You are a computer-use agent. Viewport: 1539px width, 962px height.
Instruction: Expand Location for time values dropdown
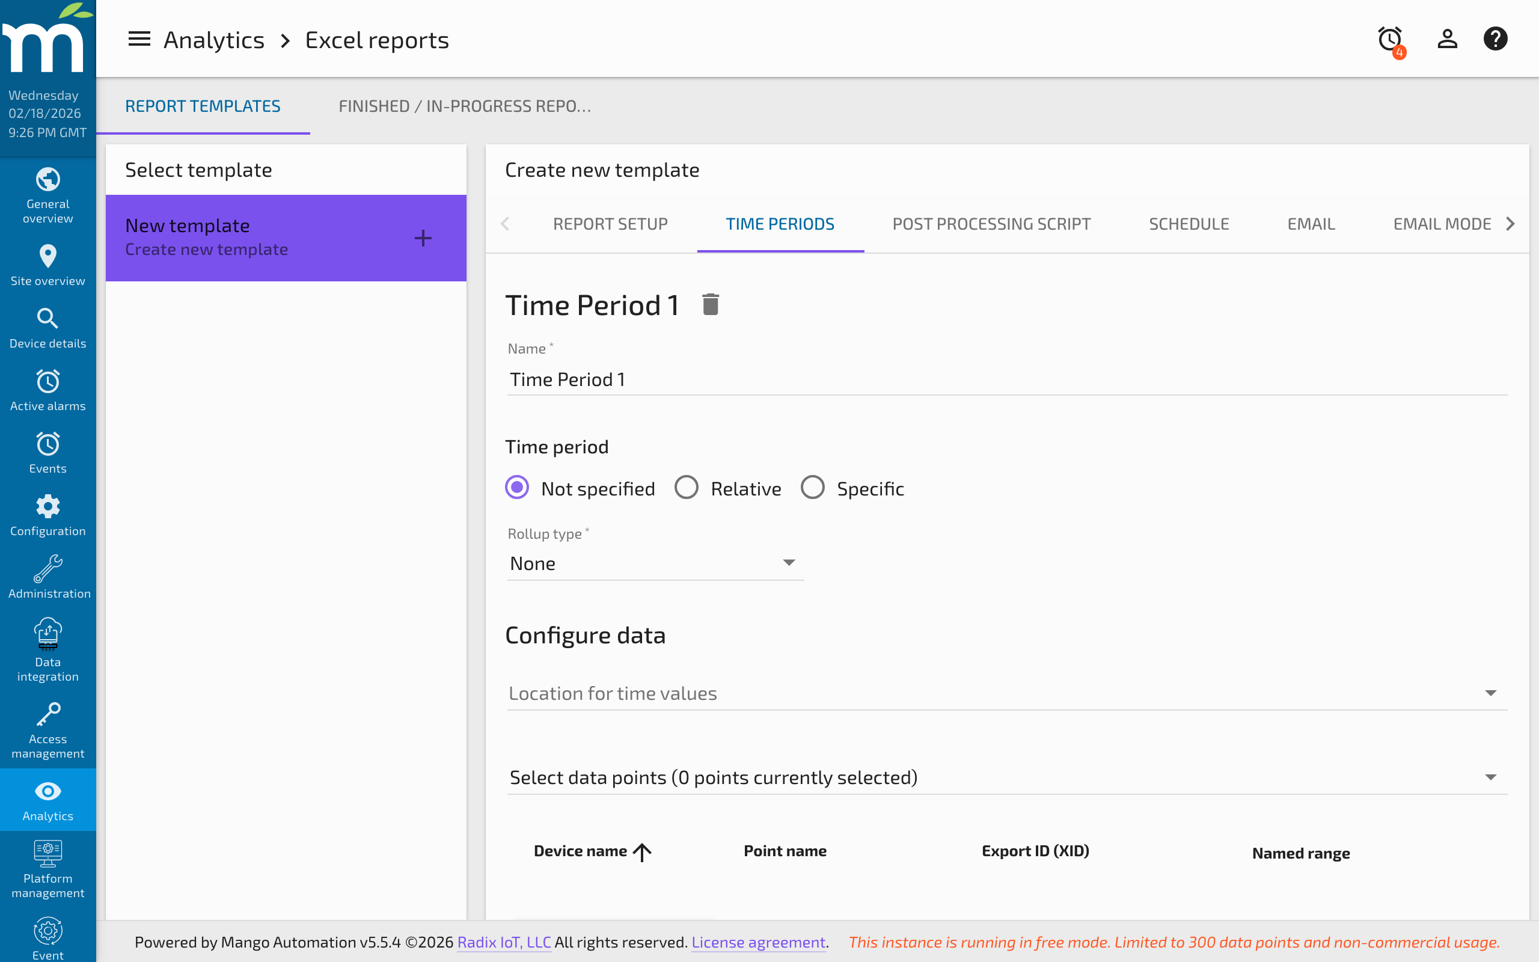pos(1007,693)
